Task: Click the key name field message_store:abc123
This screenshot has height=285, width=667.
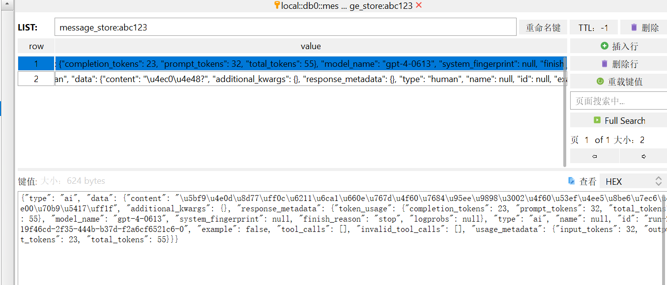Action: coord(286,28)
